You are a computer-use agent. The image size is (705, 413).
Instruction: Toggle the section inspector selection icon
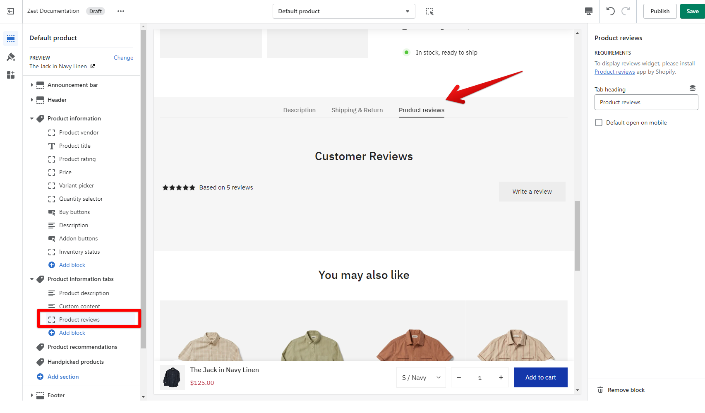click(x=430, y=11)
